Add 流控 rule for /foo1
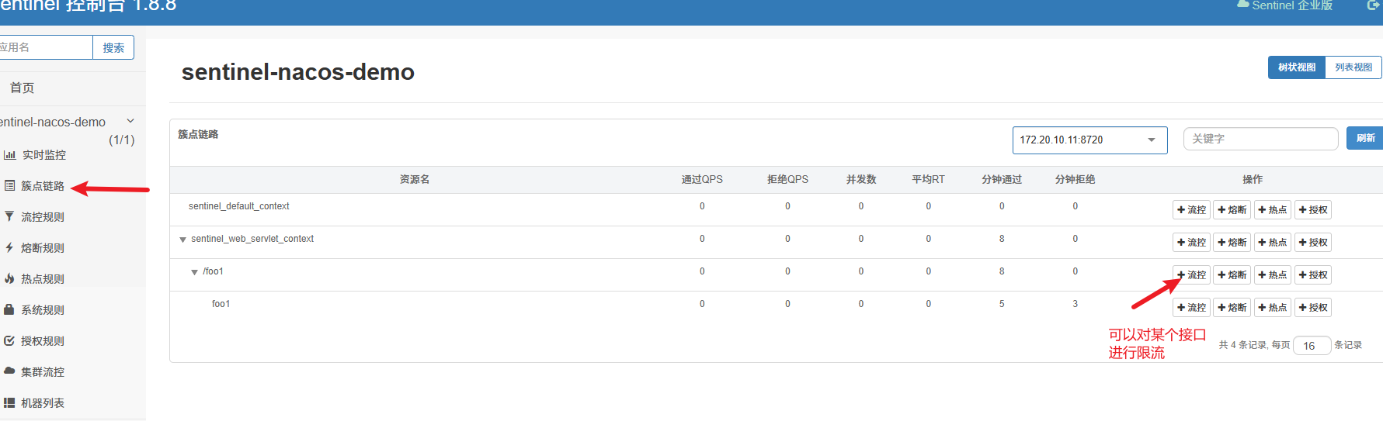Image resolution: width=1383 pixels, height=421 pixels. [x=1191, y=275]
